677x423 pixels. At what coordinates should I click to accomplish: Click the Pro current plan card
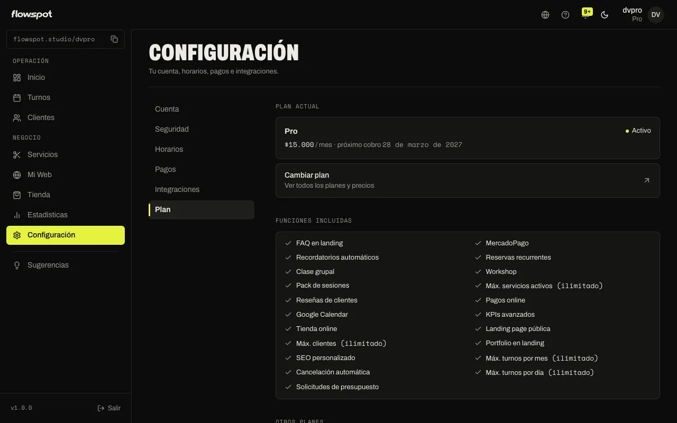(468, 138)
